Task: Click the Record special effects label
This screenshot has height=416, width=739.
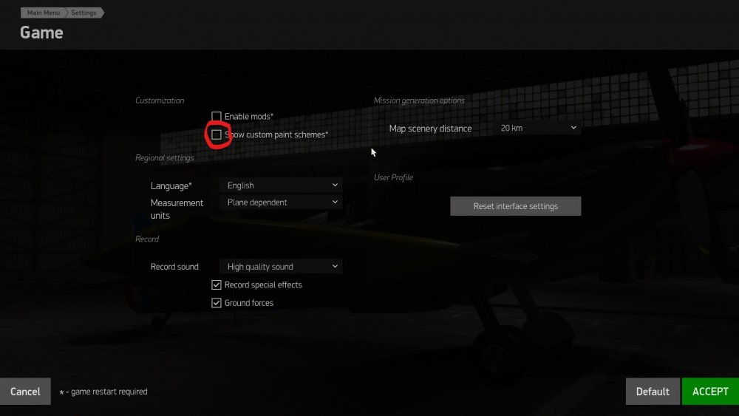Action: point(263,284)
